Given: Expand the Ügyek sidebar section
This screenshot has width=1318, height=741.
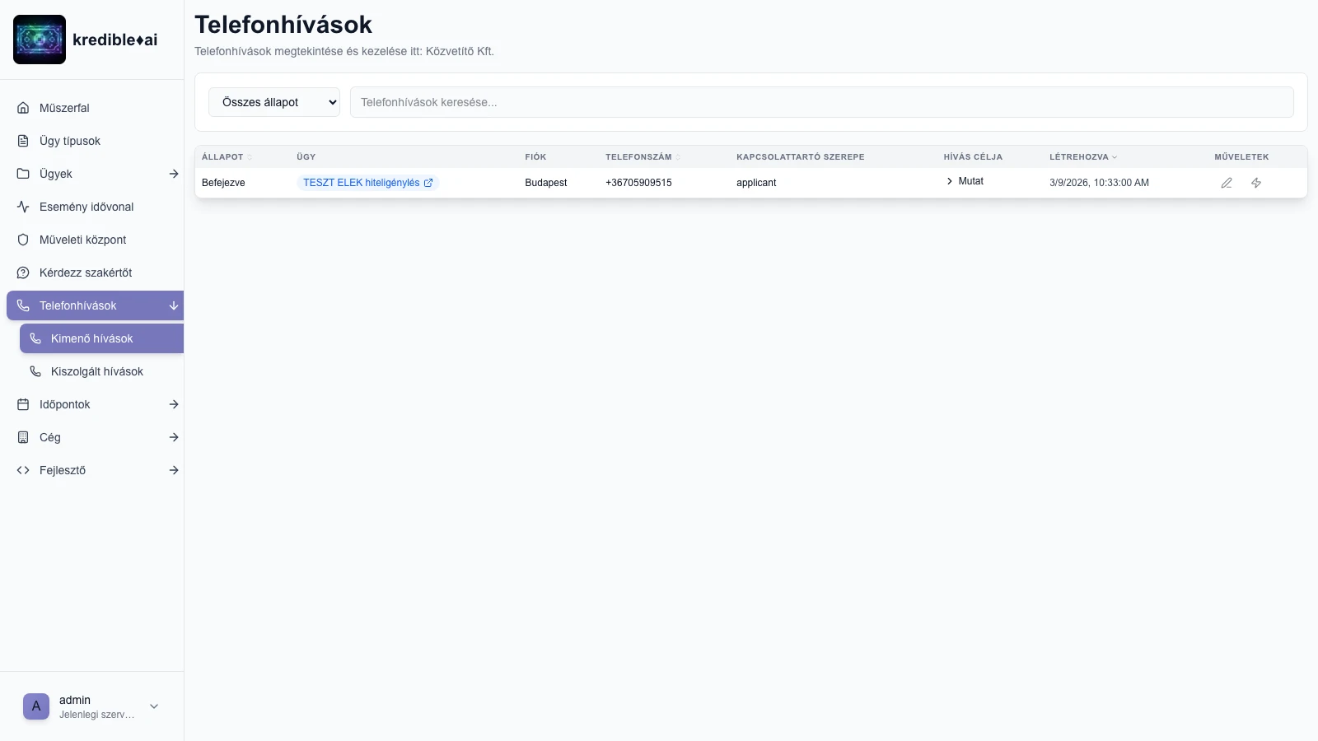Looking at the screenshot, I should click(173, 174).
